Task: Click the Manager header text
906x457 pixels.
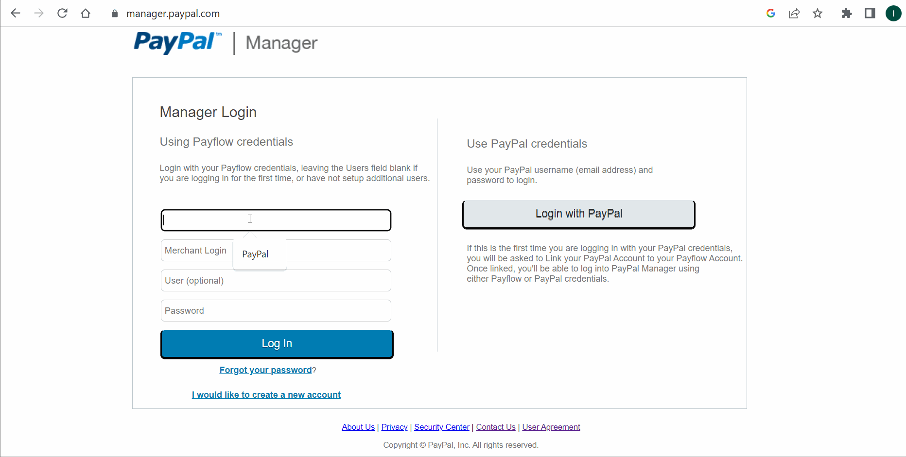Action: (x=281, y=43)
